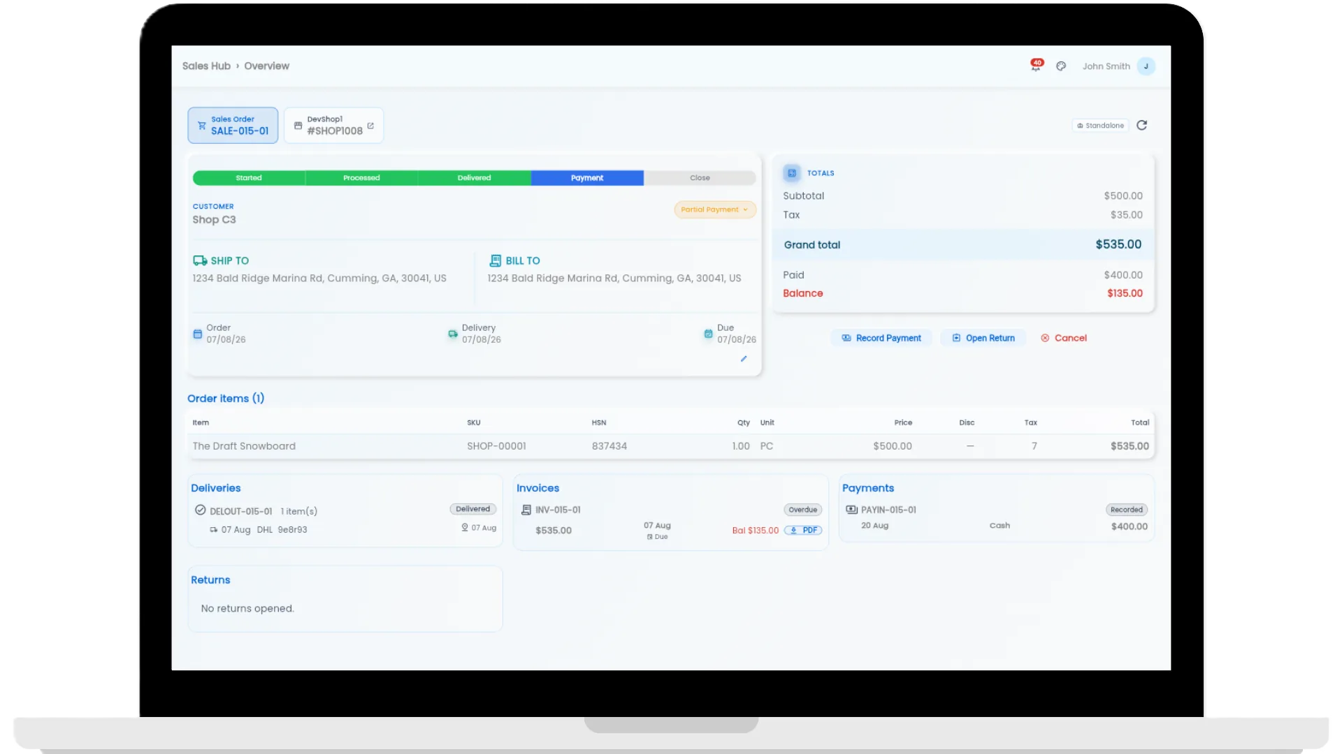This screenshot has width=1342, height=754.
Task: Open the #SHOP1008 external link icon
Action: tap(370, 126)
